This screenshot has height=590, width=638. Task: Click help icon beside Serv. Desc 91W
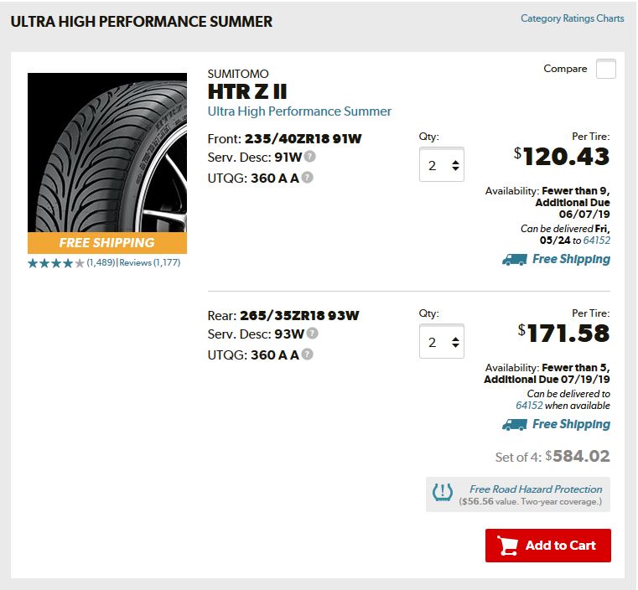(310, 156)
